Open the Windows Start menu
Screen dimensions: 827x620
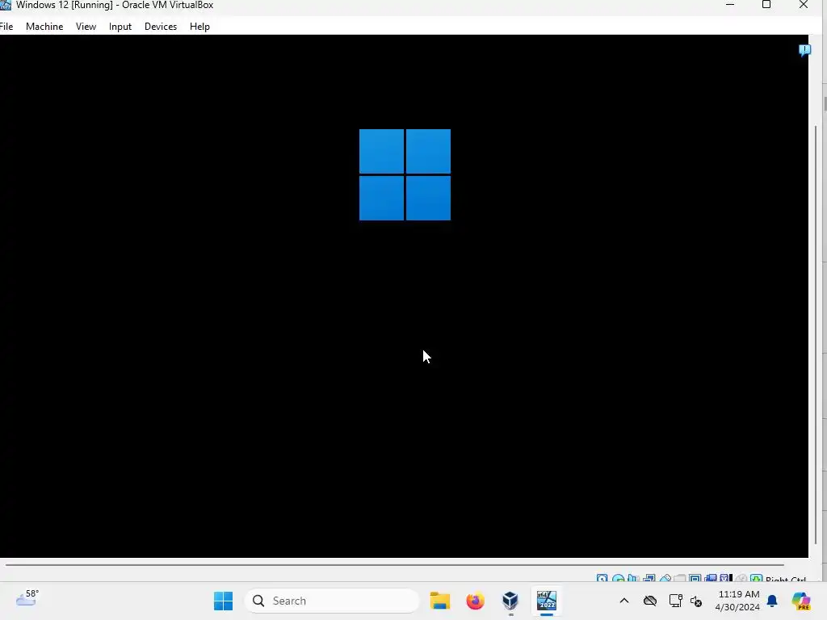(223, 601)
